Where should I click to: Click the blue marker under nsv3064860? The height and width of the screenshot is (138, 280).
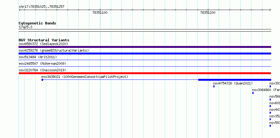pos(253,93)
